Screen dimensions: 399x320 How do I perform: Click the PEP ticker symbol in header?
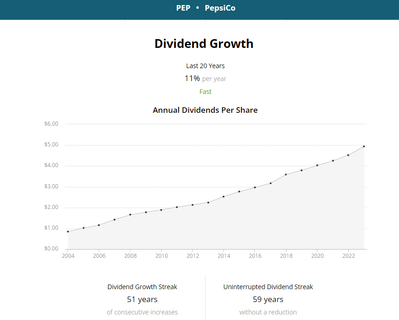(183, 8)
